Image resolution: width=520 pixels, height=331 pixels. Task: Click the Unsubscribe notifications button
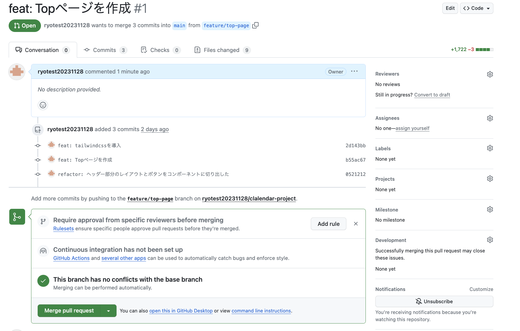(434, 301)
